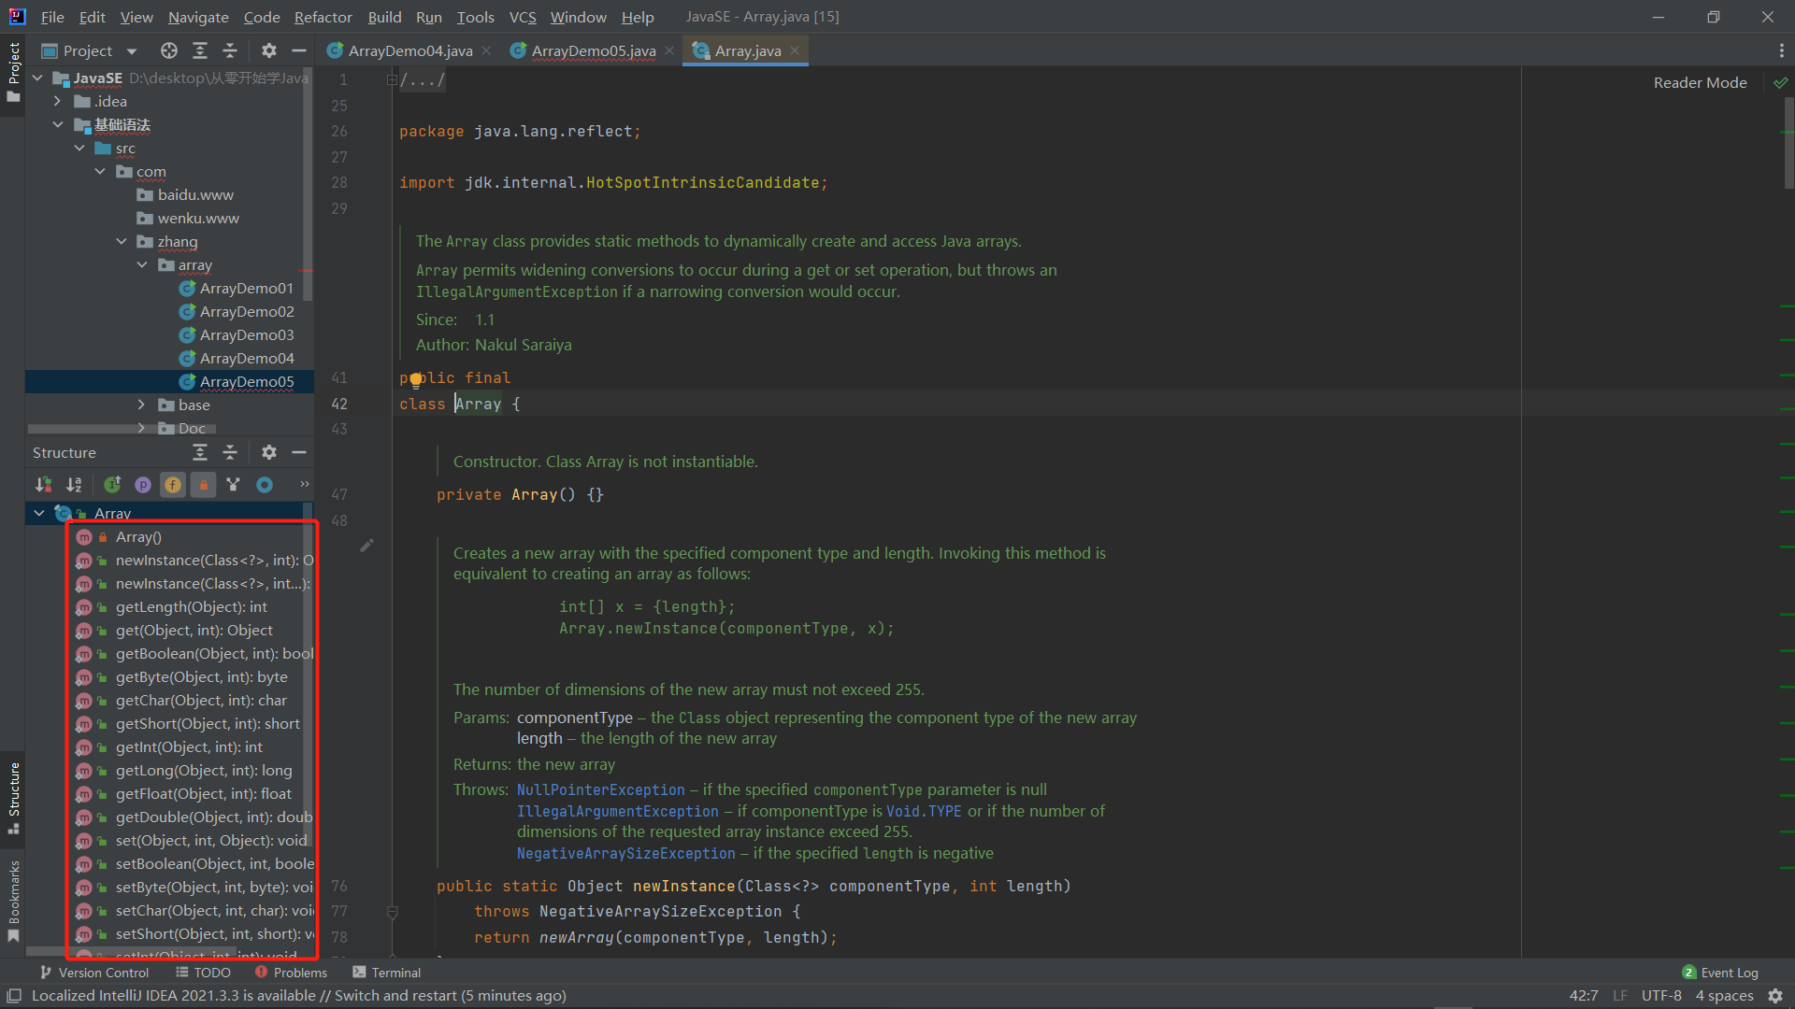Click the lightbulb intention icon at line 41
The height and width of the screenshot is (1009, 1795).
(416, 380)
